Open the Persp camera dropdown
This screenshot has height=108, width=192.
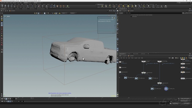tap(109, 15)
